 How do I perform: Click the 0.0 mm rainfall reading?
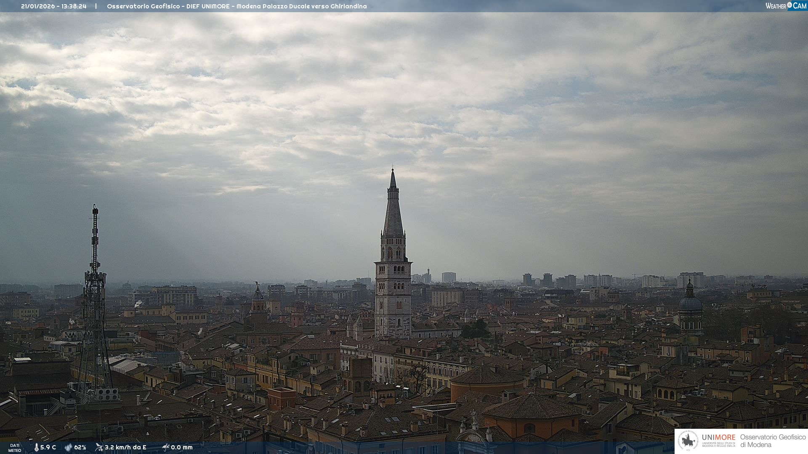pyautogui.click(x=182, y=447)
